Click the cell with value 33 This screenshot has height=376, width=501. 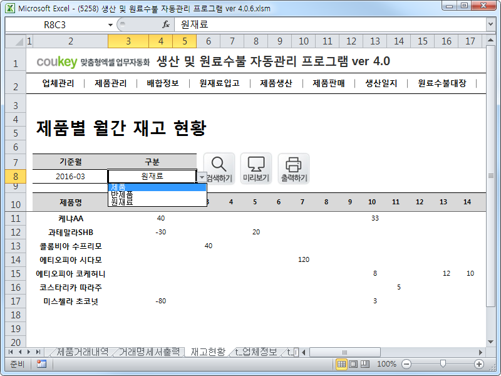(374, 218)
